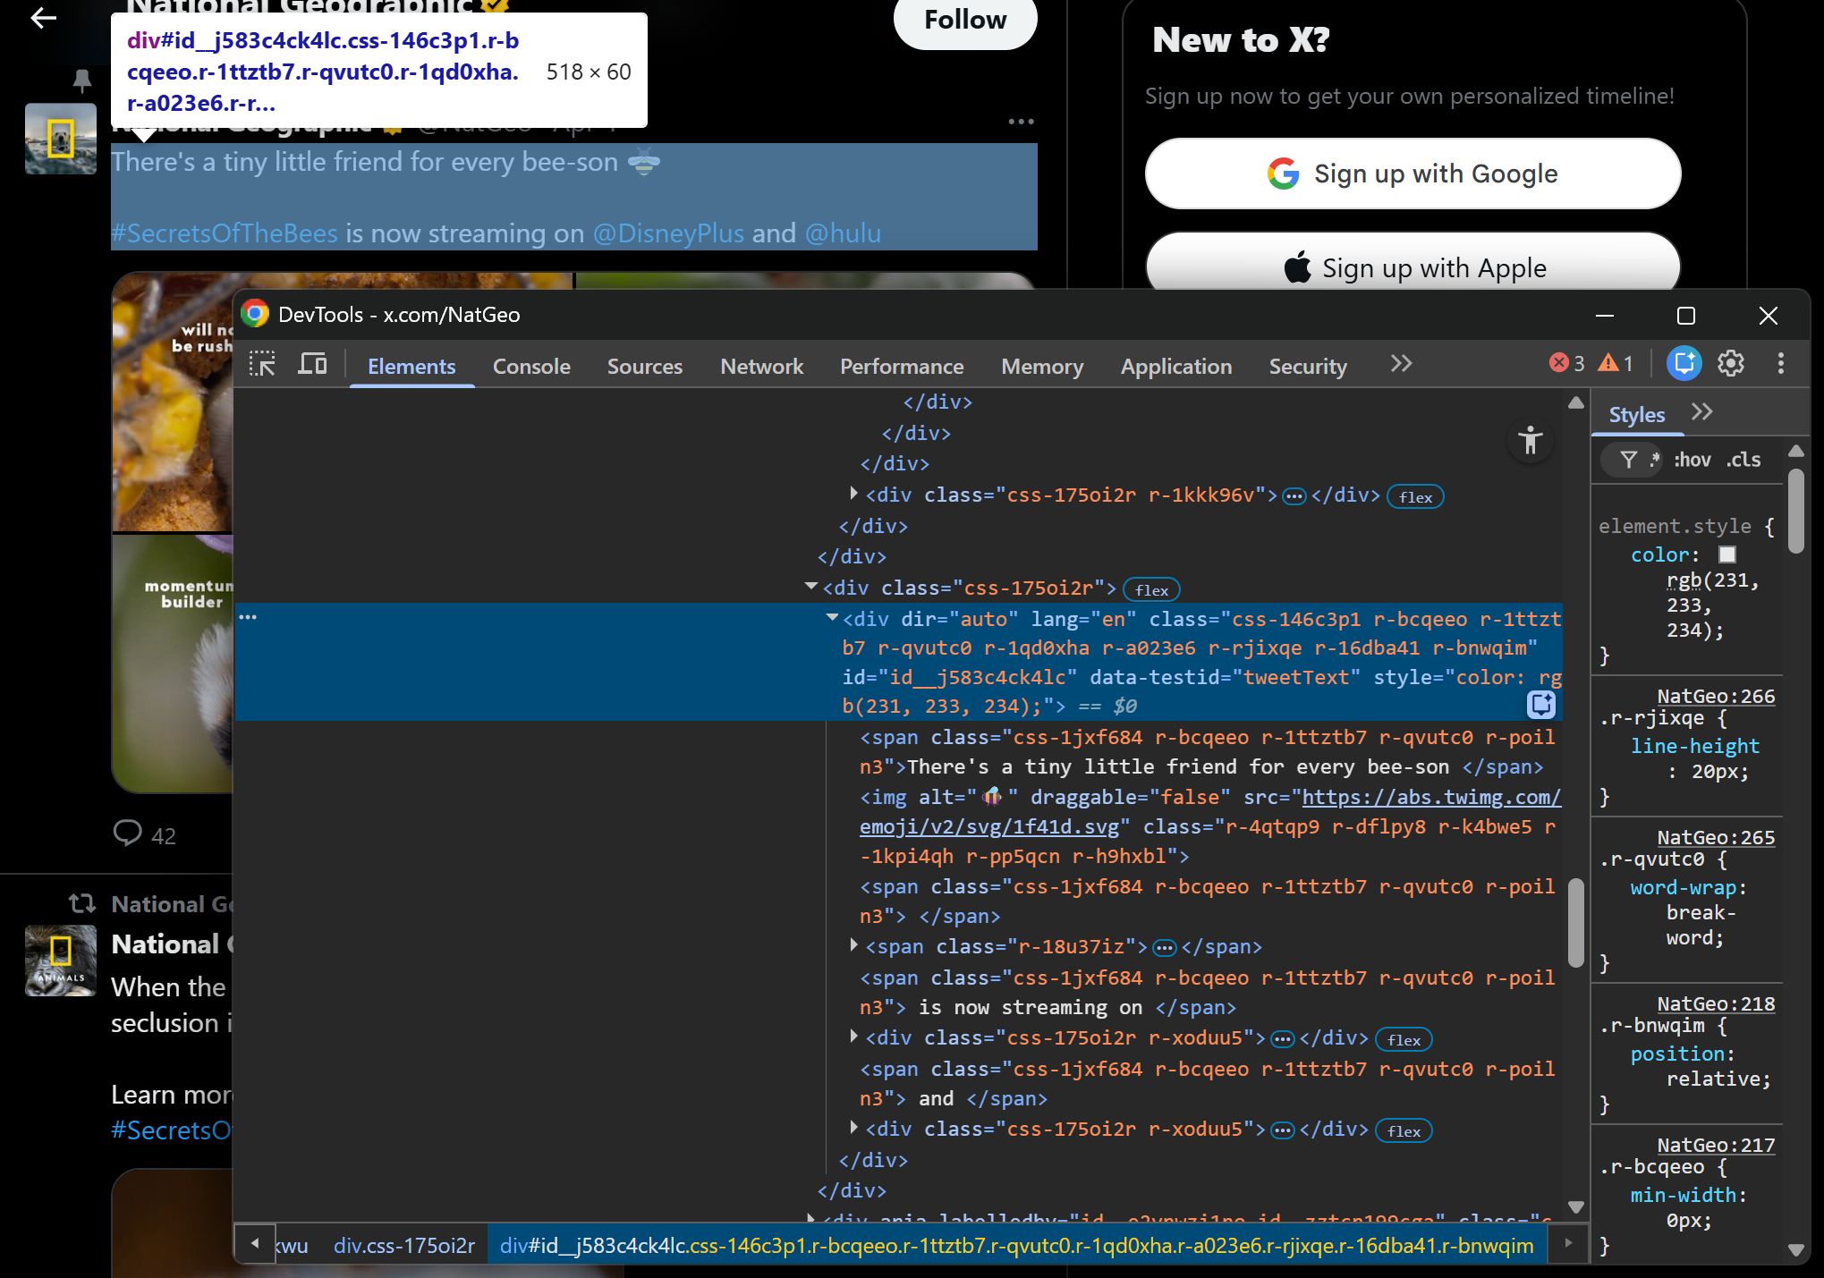Open the Security tab
The width and height of the screenshot is (1824, 1278).
pos(1308,366)
